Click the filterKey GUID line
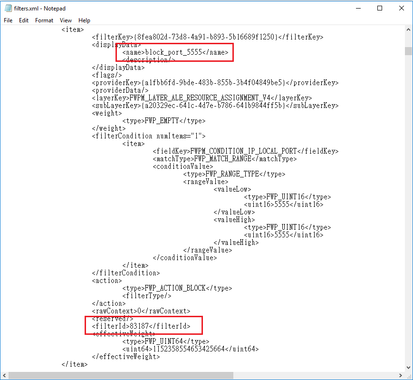Image resolution: width=413 pixels, height=380 pixels. tap(208, 37)
